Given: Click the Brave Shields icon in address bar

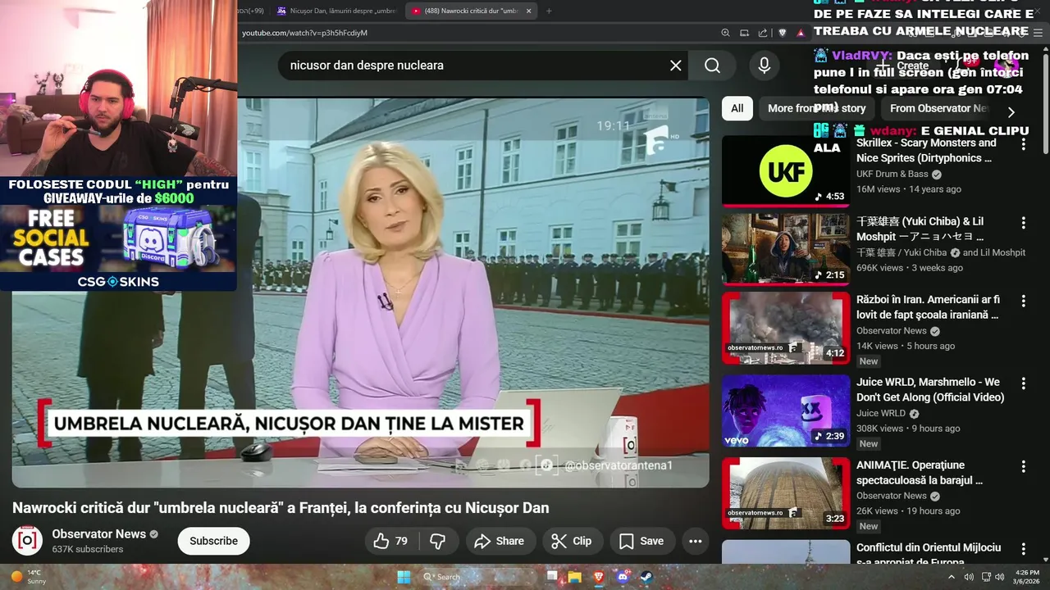Looking at the screenshot, I should pyautogui.click(x=783, y=33).
